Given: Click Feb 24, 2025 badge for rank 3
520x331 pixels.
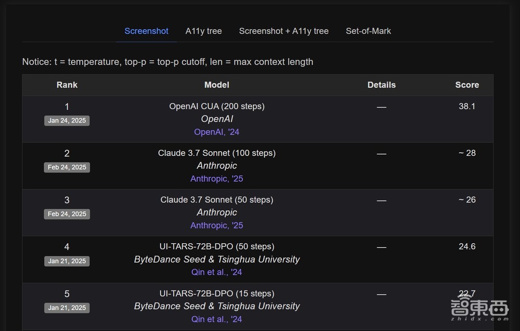Looking at the screenshot, I should [x=67, y=214].
